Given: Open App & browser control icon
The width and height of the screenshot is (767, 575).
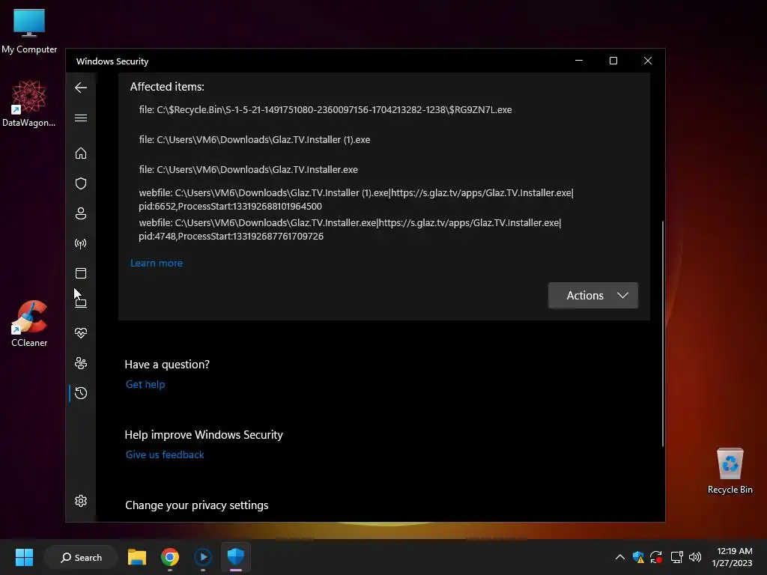Looking at the screenshot, I should 81,273.
